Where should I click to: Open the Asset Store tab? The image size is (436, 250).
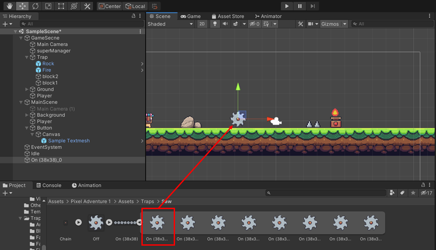(x=228, y=16)
